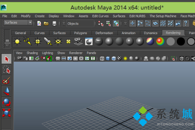Open the Edit Curves menu
Screen dimensions: 195x130
tap(100, 16)
